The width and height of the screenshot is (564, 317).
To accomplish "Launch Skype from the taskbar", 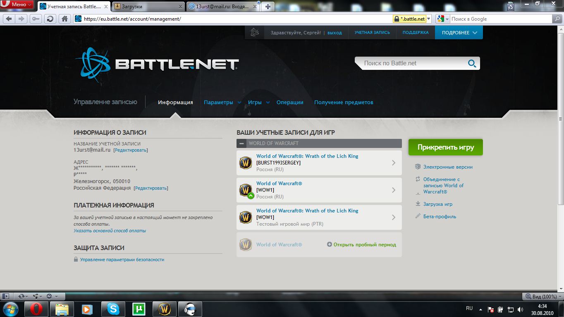I will (113, 309).
